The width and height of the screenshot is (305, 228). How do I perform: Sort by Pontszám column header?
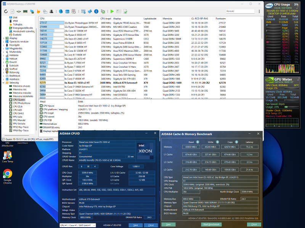pos(220,18)
